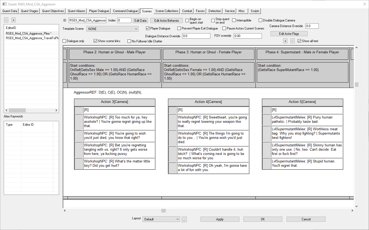Click the plus button above the EditorID list

tap(13, 20)
